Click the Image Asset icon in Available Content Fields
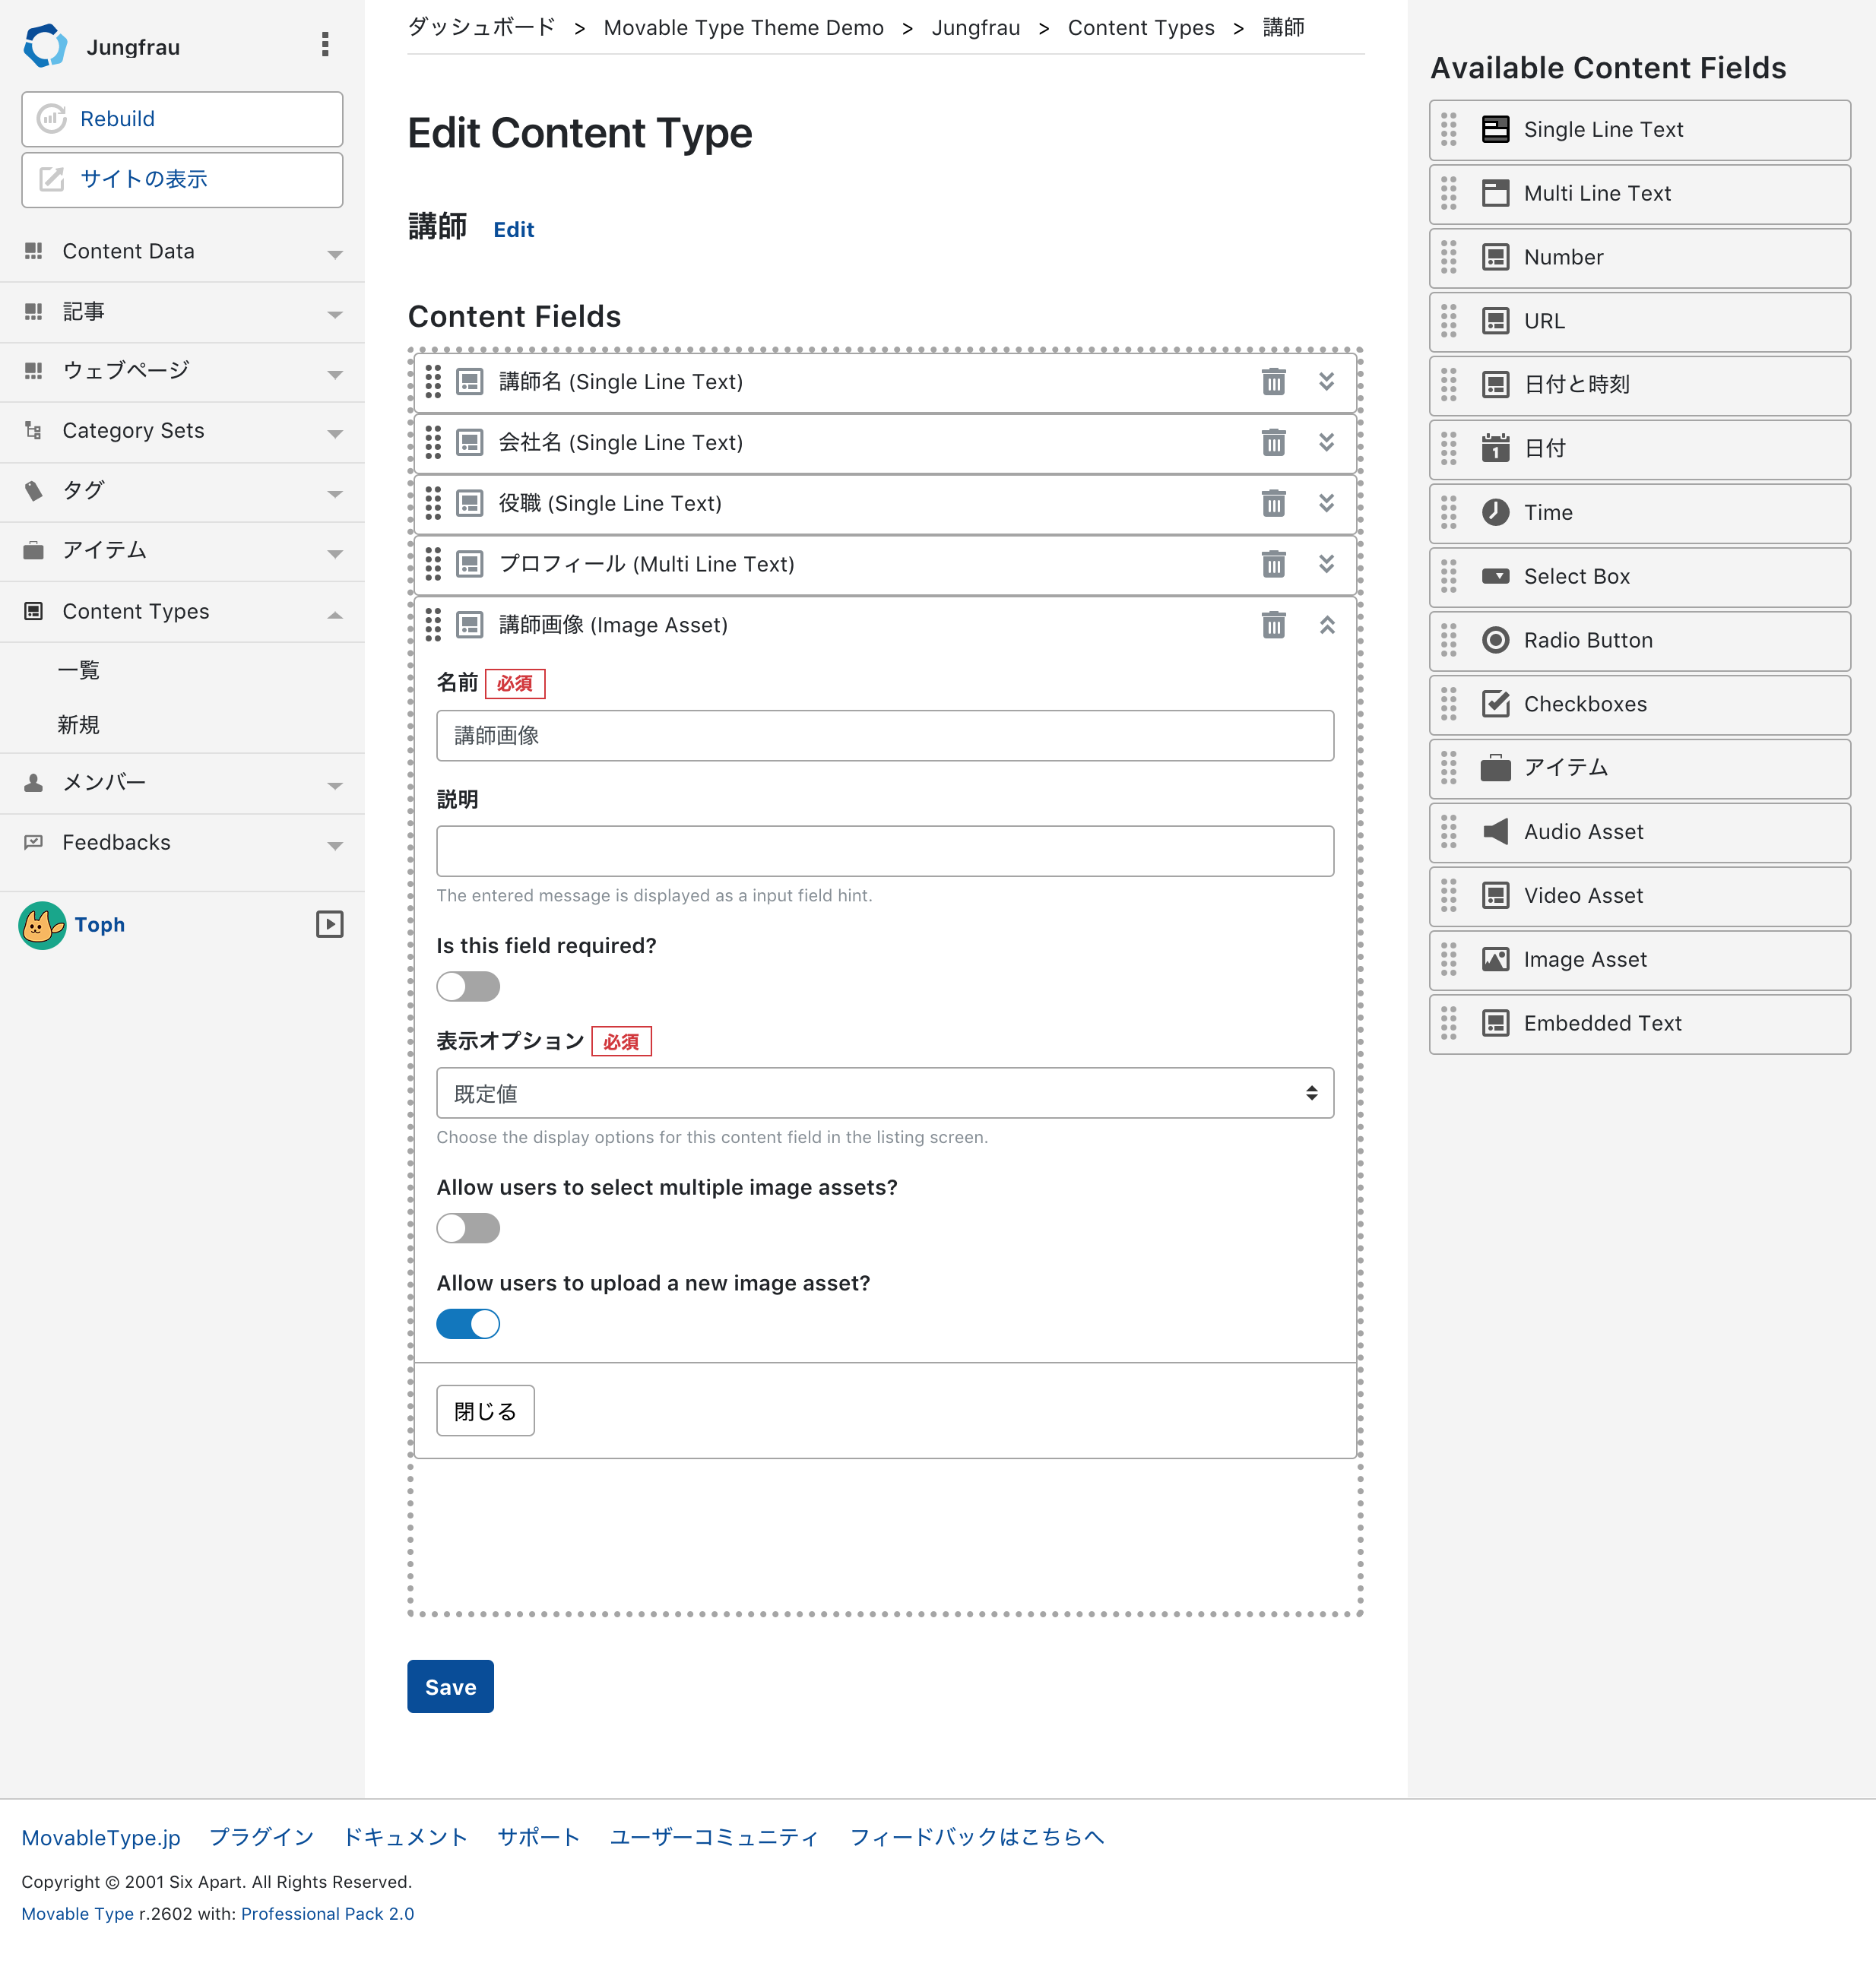This screenshot has height=1976, width=1876. pos(1495,960)
